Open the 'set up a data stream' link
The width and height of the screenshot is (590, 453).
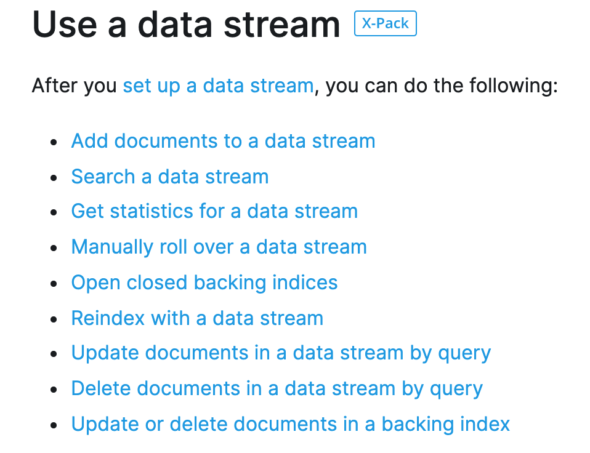point(218,86)
